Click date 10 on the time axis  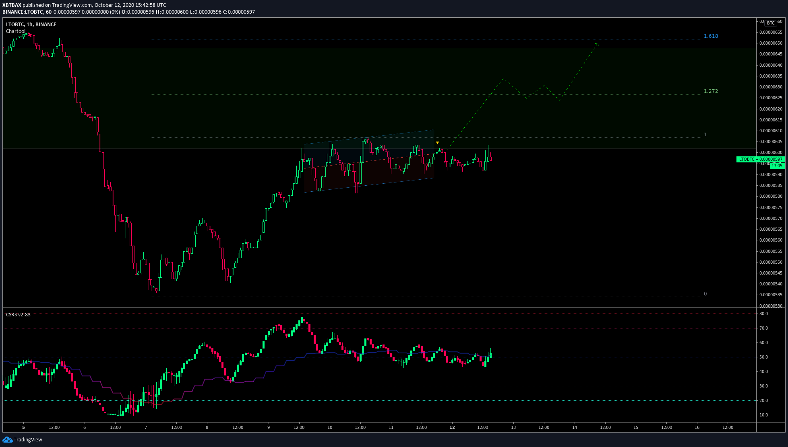coord(330,427)
